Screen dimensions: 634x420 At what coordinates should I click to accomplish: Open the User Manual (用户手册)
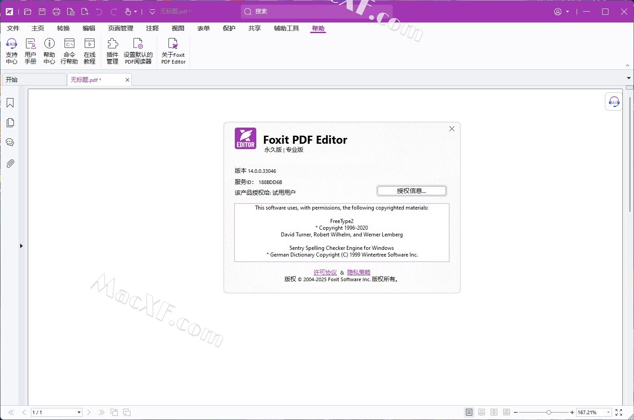tap(30, 51)
